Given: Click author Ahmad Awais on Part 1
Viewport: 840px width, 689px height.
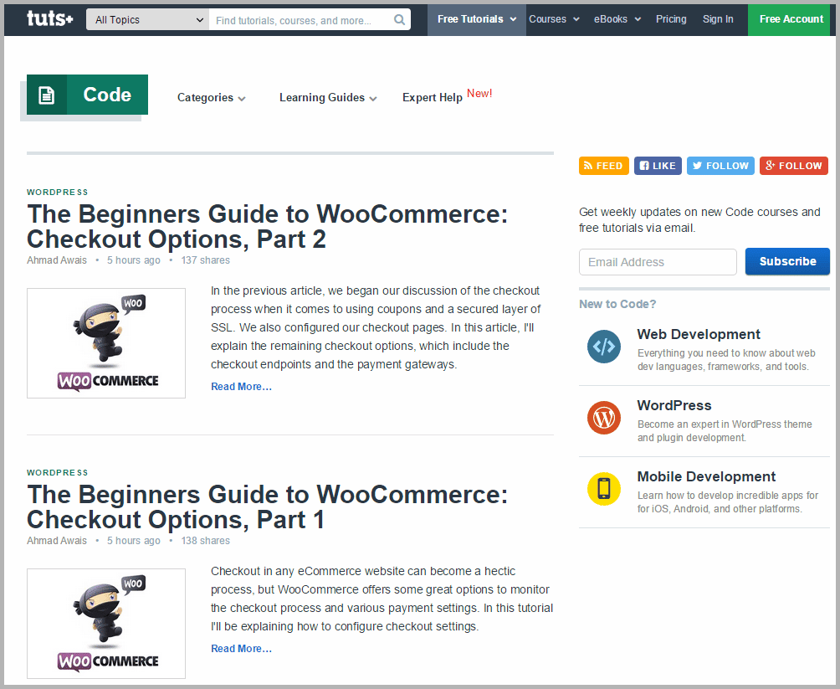Looking at the screenshot, I should [x=57, y=541].
